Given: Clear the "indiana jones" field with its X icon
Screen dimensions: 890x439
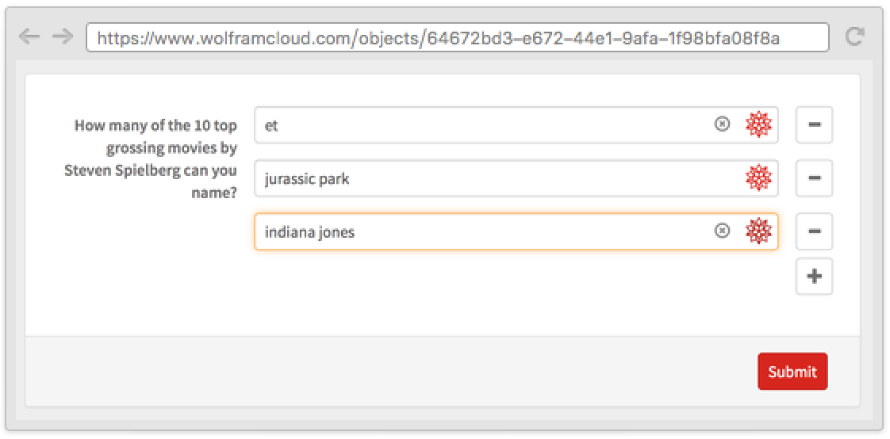Looking at the screenshot, I should pos(722,231).
